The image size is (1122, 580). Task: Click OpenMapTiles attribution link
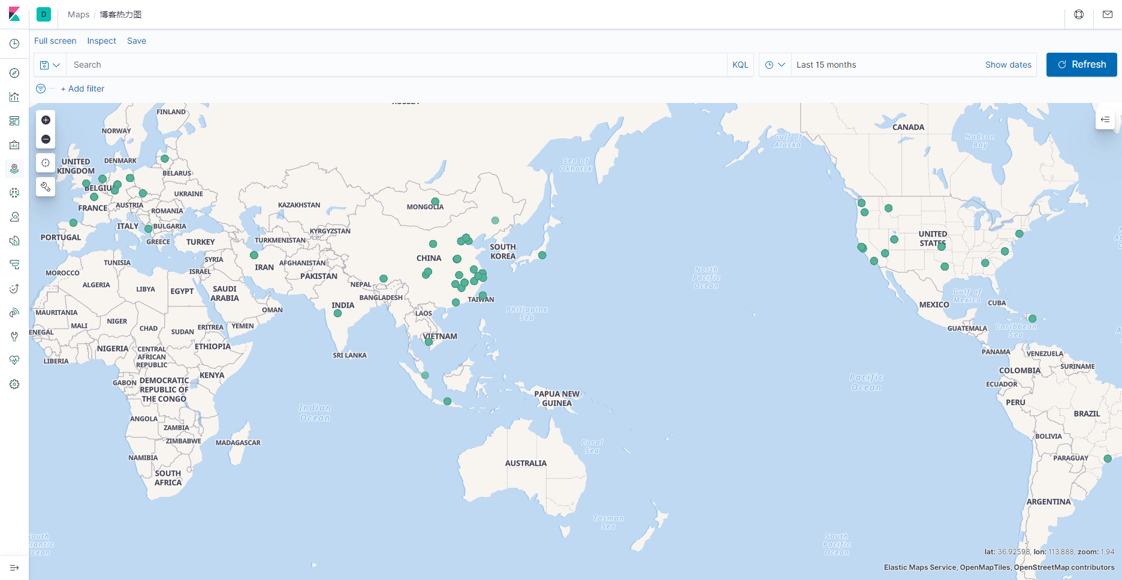(985, 567)
